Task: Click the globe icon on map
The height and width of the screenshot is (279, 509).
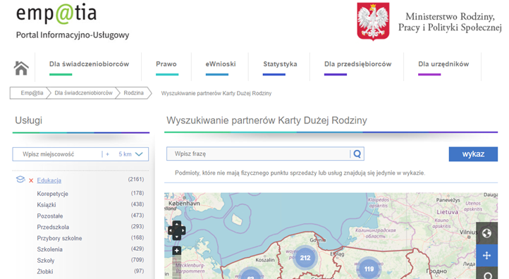Action: point(486,233)
